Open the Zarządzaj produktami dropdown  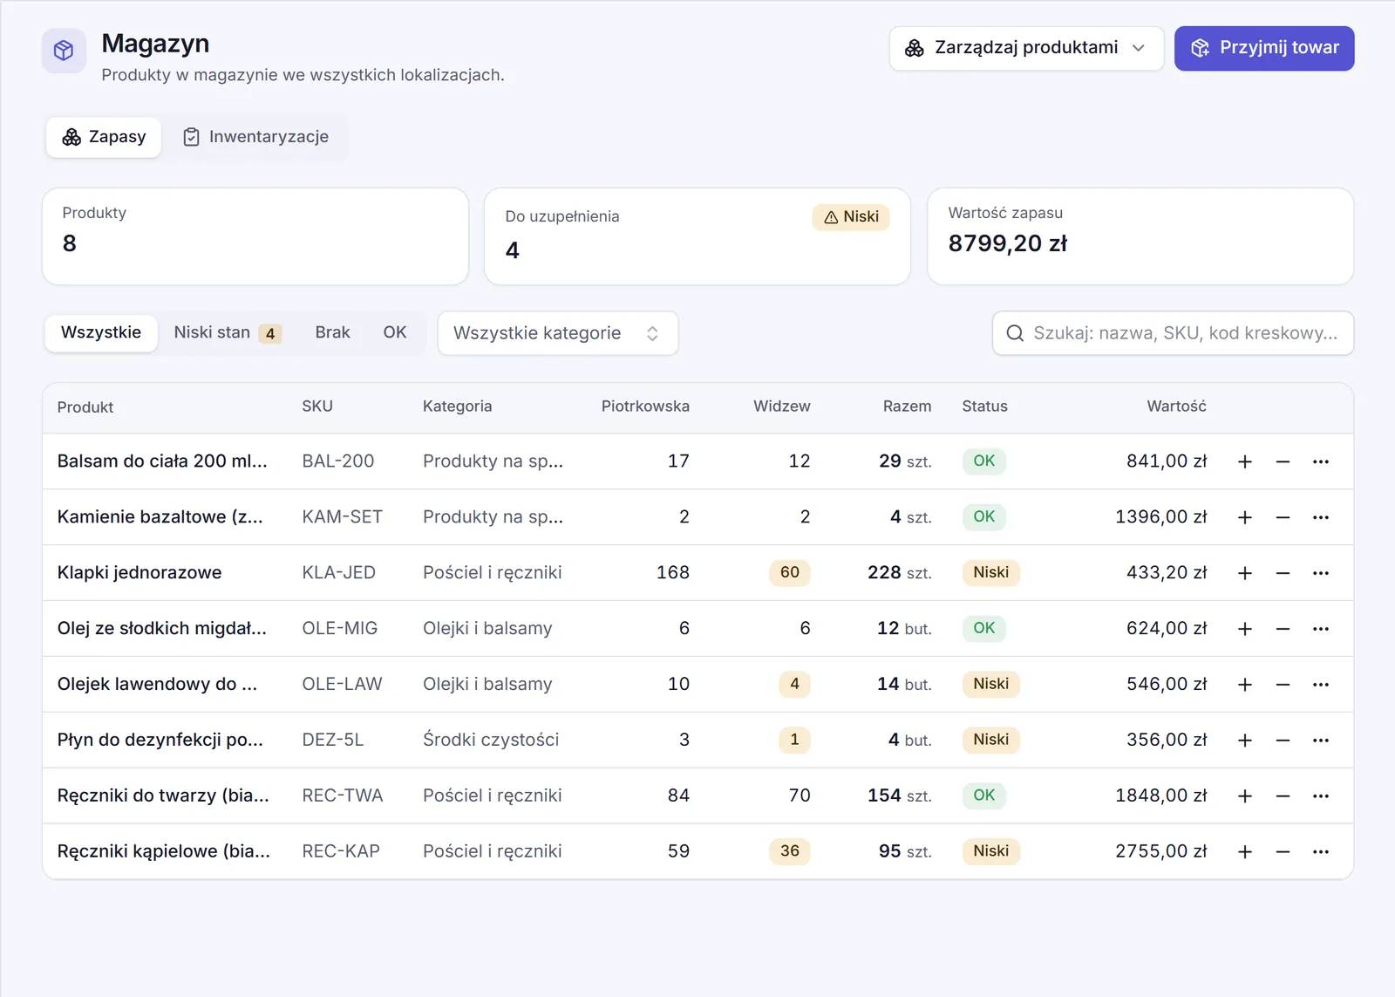tap(1026, 48)
